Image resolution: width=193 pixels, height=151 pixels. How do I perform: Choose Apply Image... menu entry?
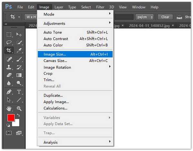coord(75,102)
